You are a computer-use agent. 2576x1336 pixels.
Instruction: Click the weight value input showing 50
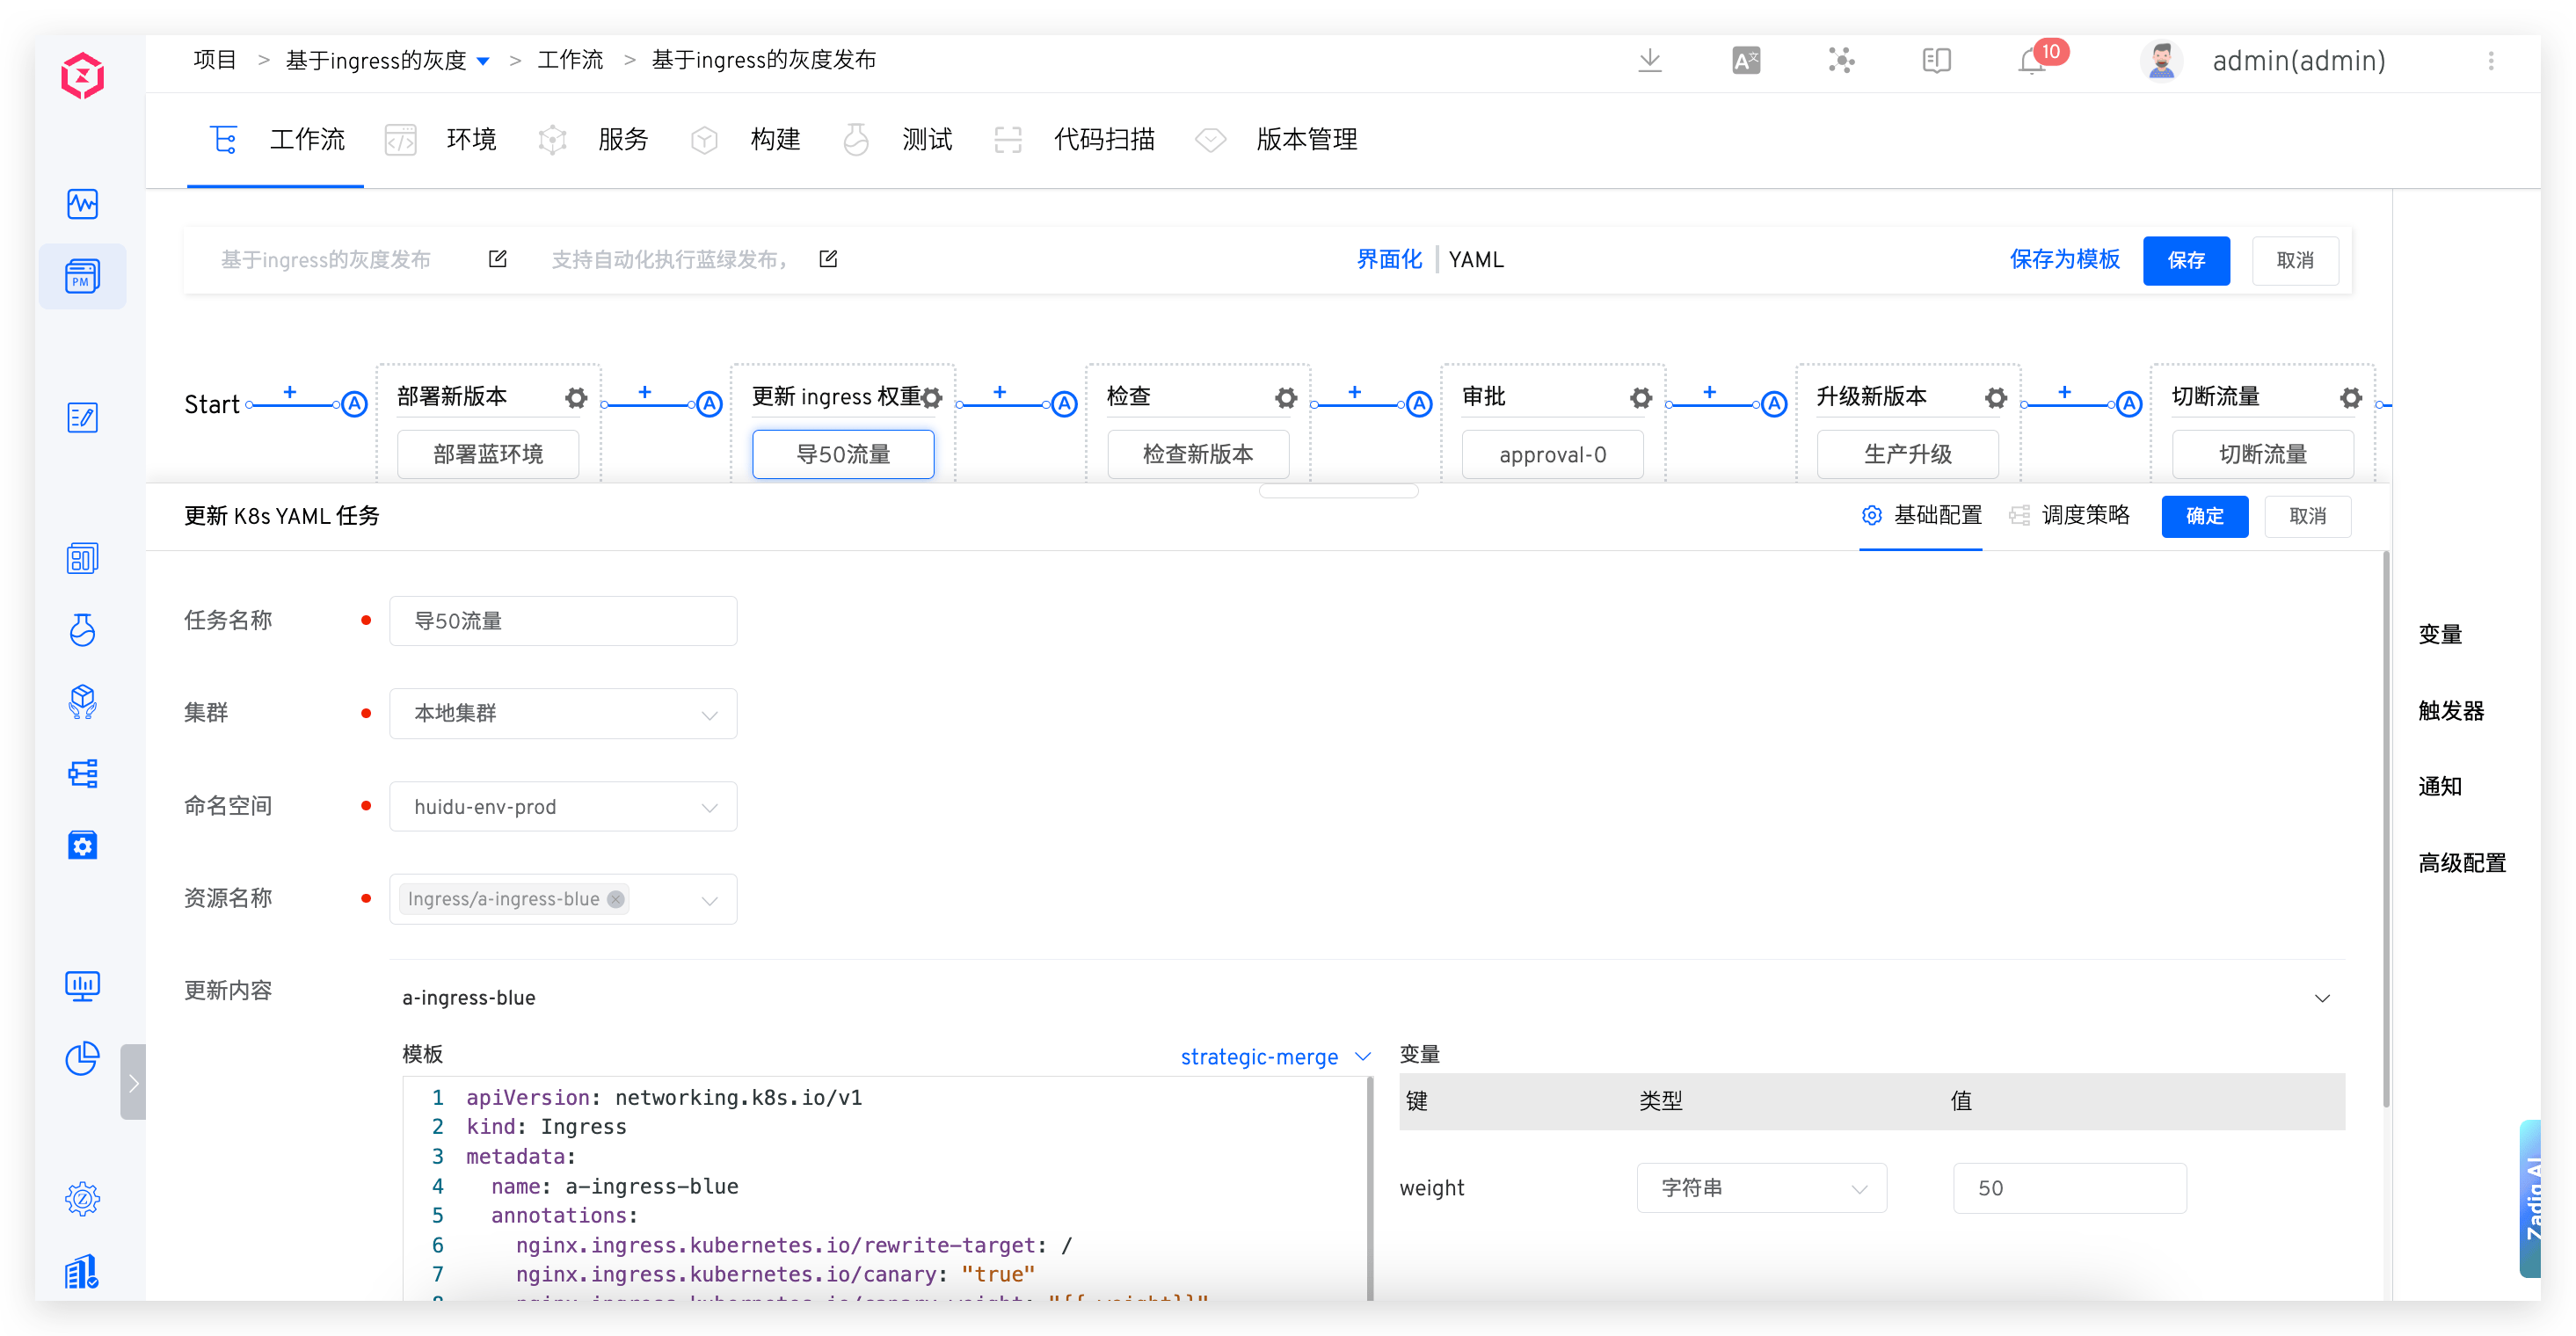(x=2071, y=1188)
